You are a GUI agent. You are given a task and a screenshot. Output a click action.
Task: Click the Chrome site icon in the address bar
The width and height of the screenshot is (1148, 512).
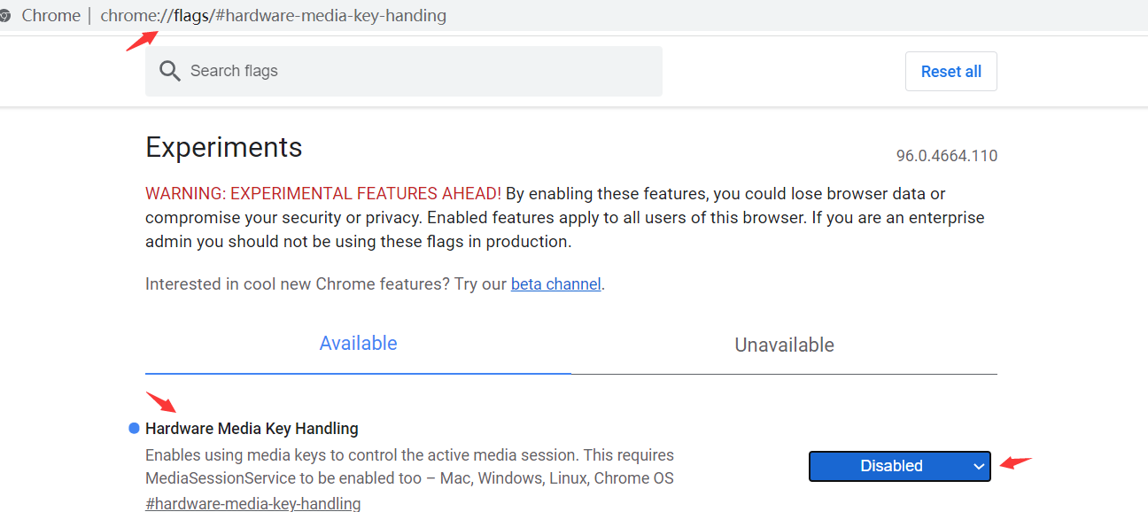[x=4, y=16]
